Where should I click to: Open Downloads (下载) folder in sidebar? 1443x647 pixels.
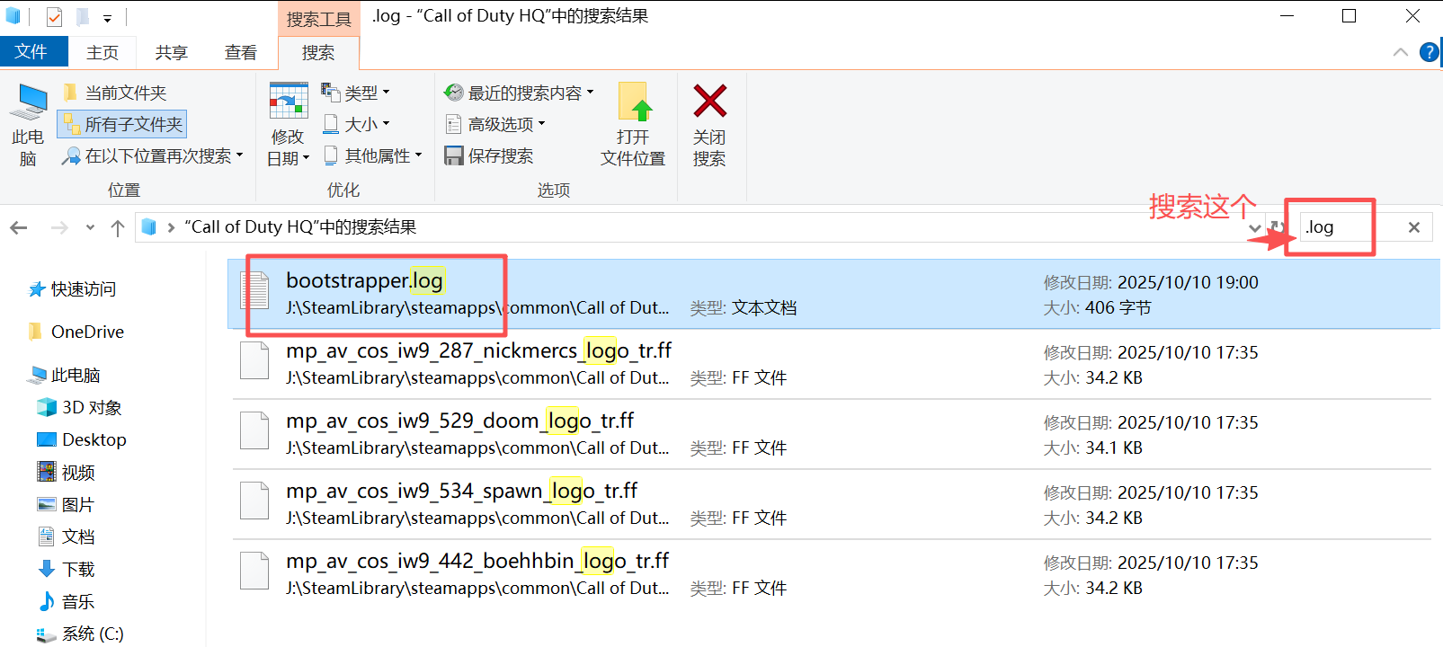[x=66, y=569]
